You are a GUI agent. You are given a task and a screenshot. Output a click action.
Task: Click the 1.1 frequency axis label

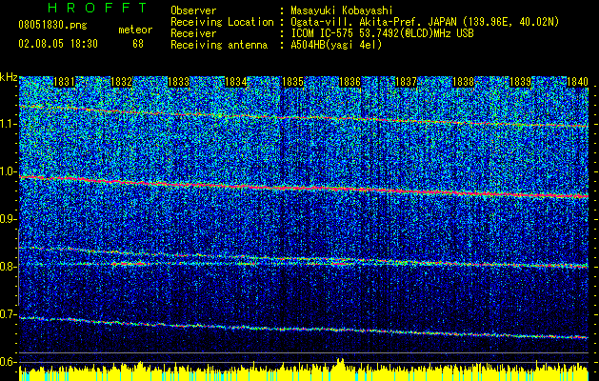(x=9, y=124)
